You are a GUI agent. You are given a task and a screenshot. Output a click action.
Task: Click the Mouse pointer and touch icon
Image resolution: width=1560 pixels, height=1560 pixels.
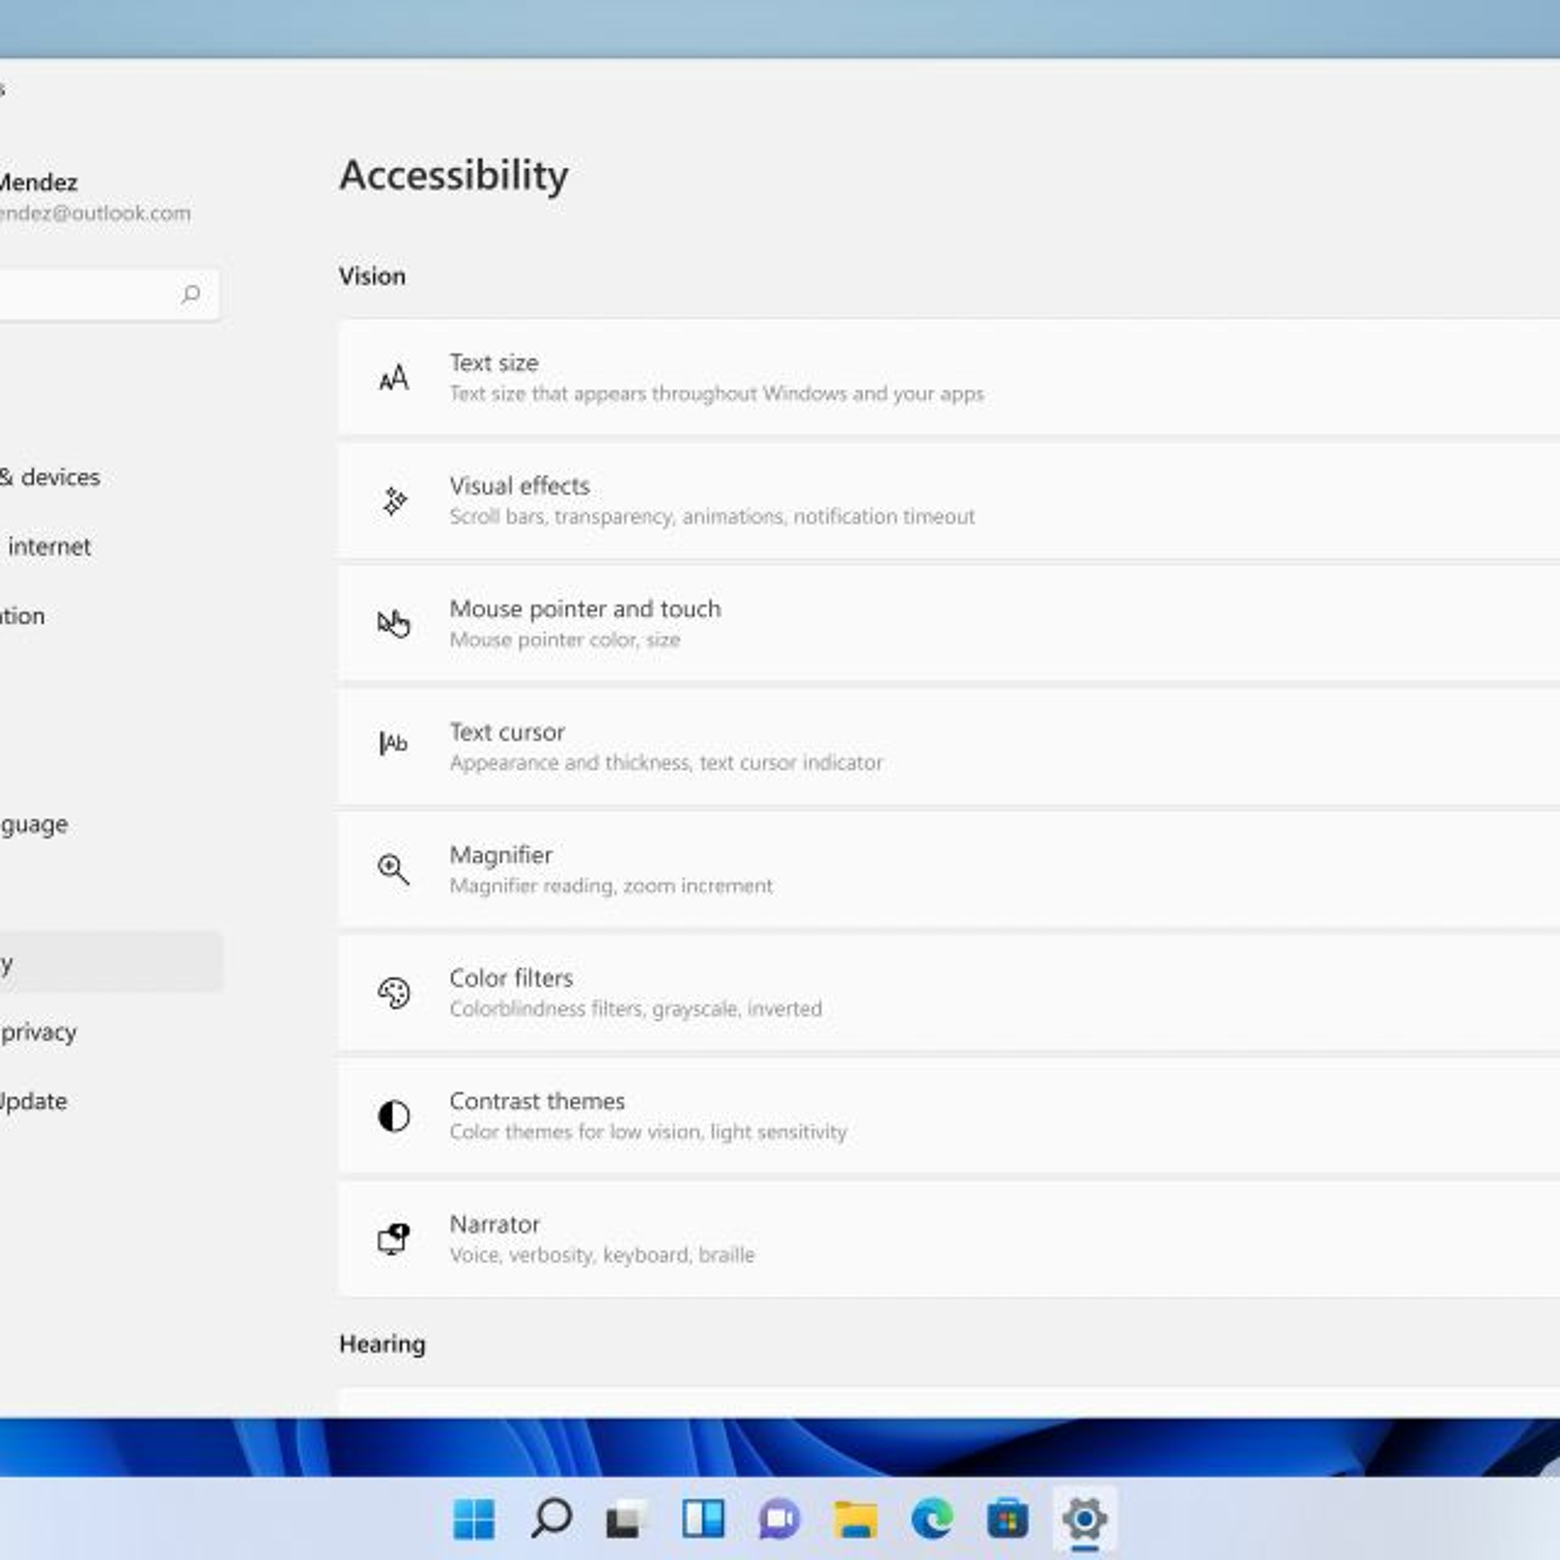tap(393, 624)
